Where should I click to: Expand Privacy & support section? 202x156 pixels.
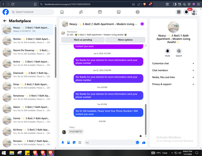(173, 84)
